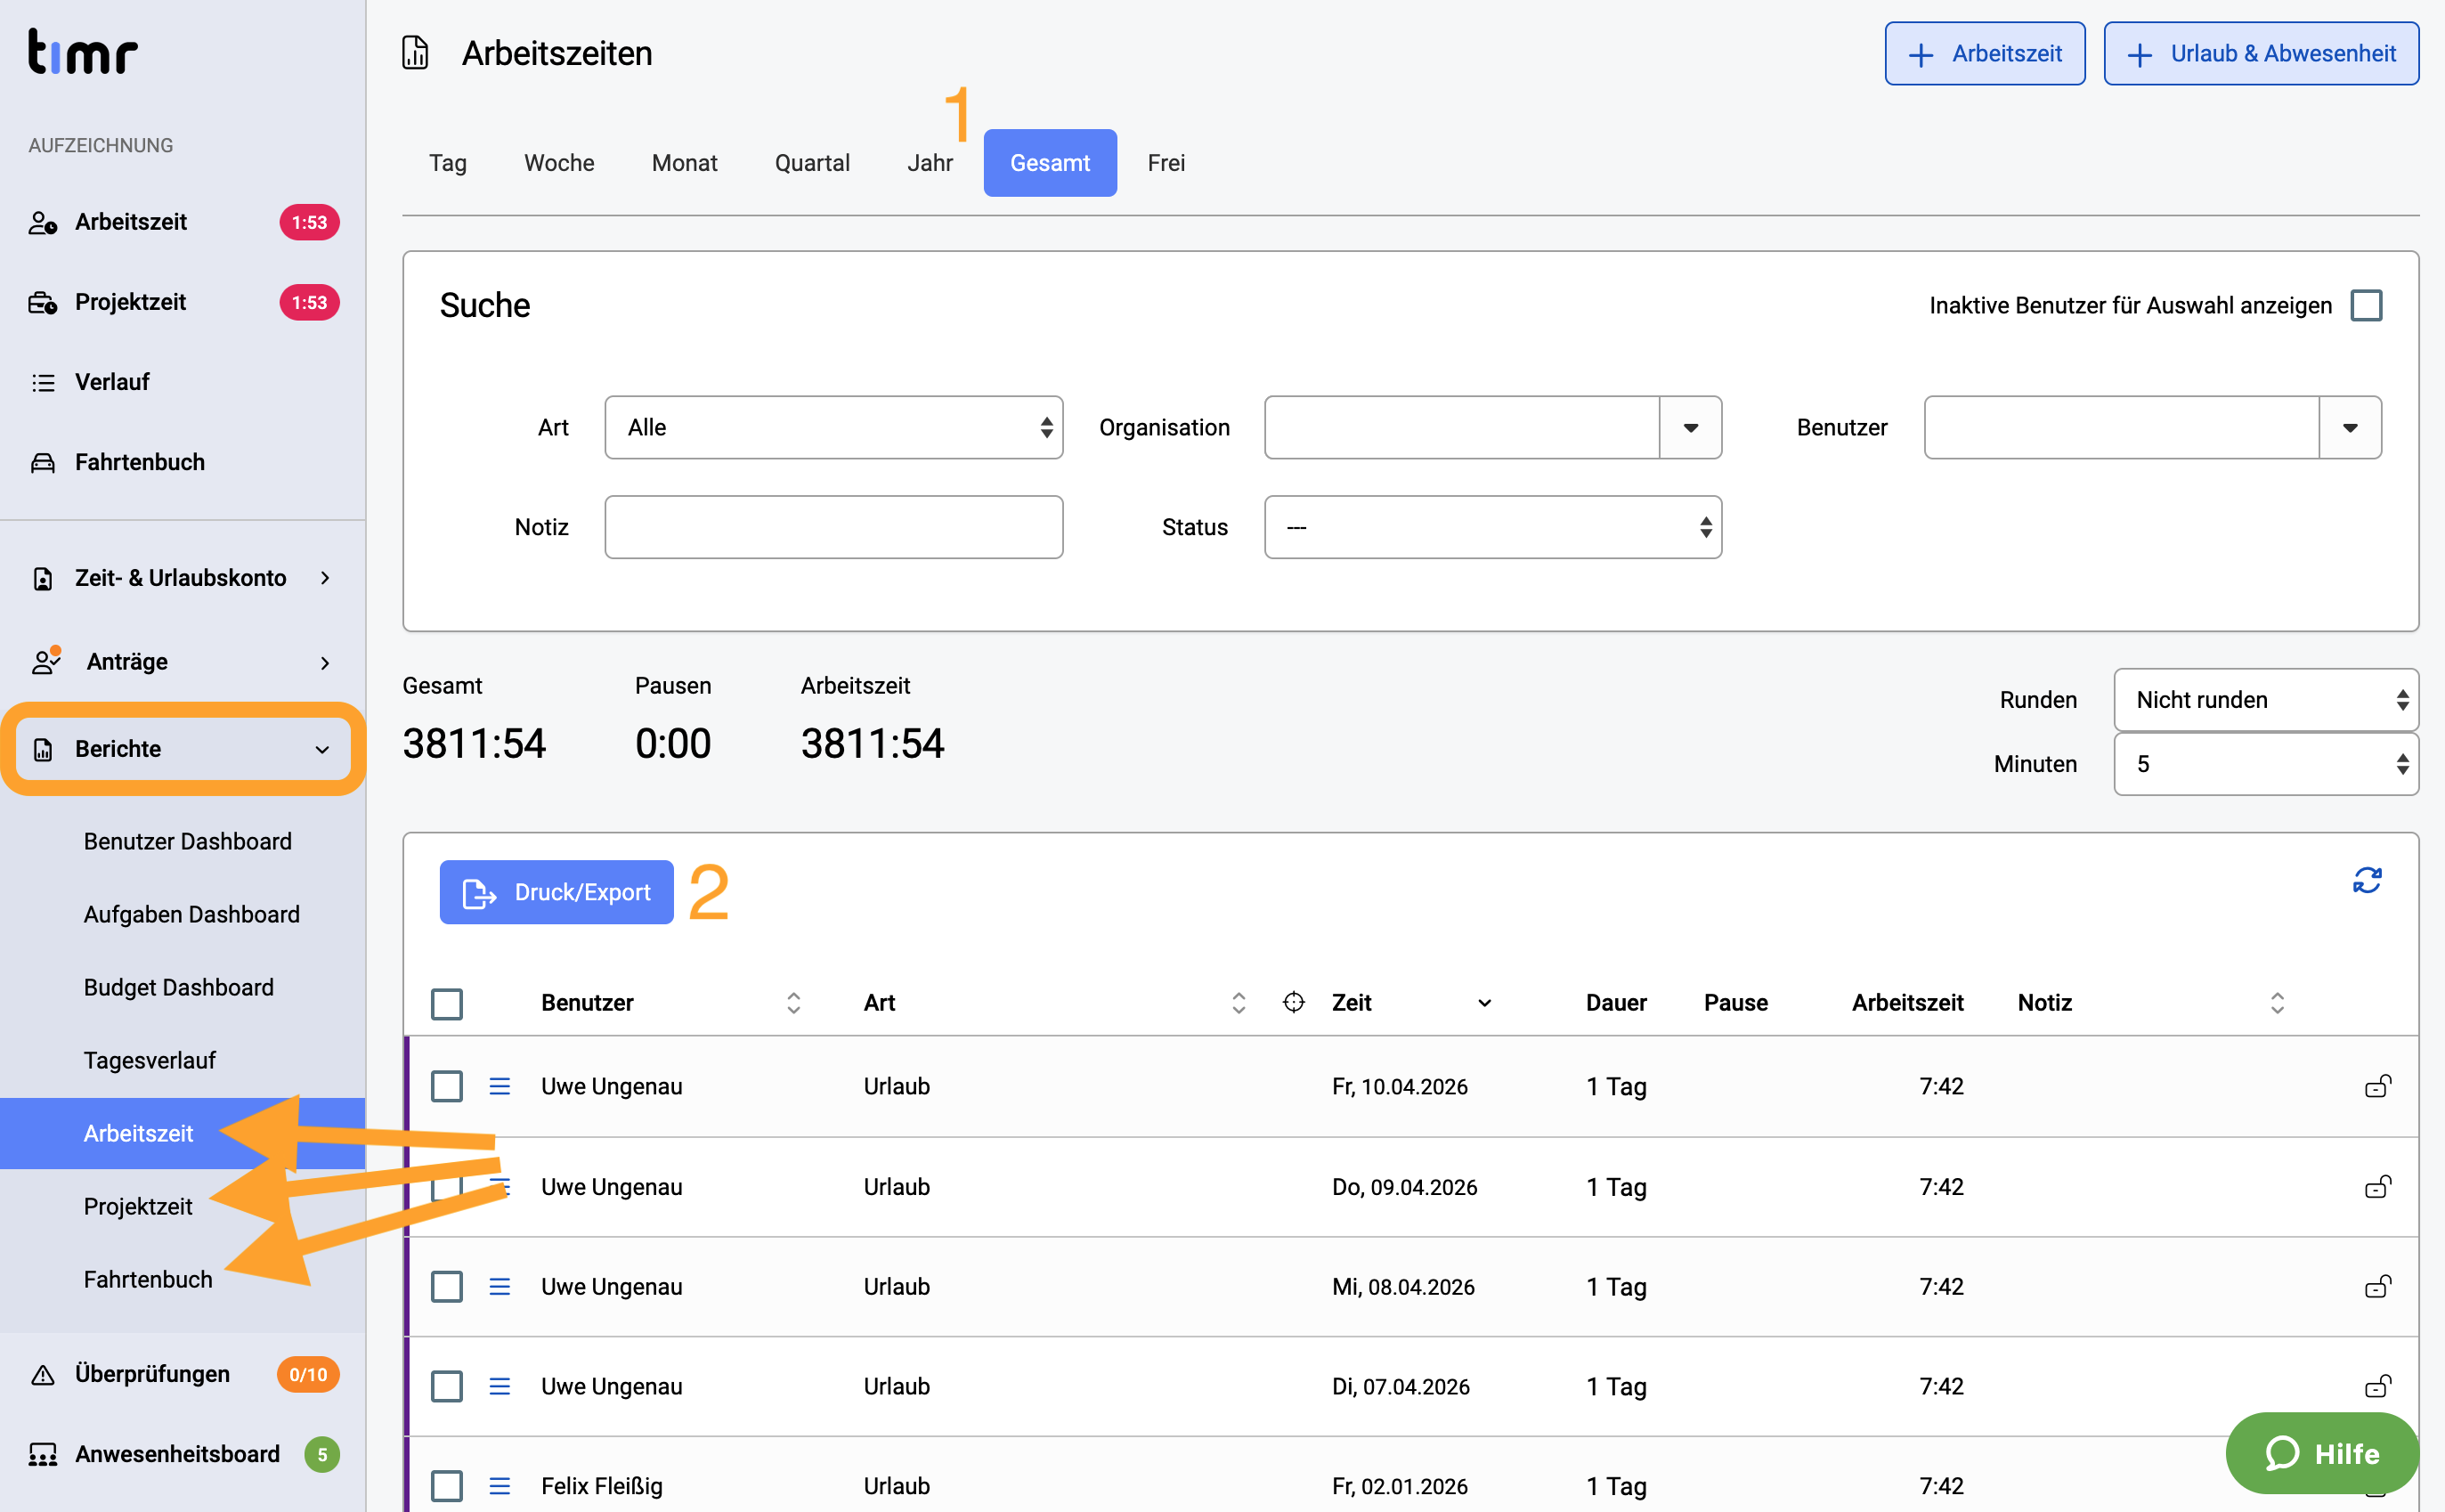Switch to the Monat tab

point(684,163)
